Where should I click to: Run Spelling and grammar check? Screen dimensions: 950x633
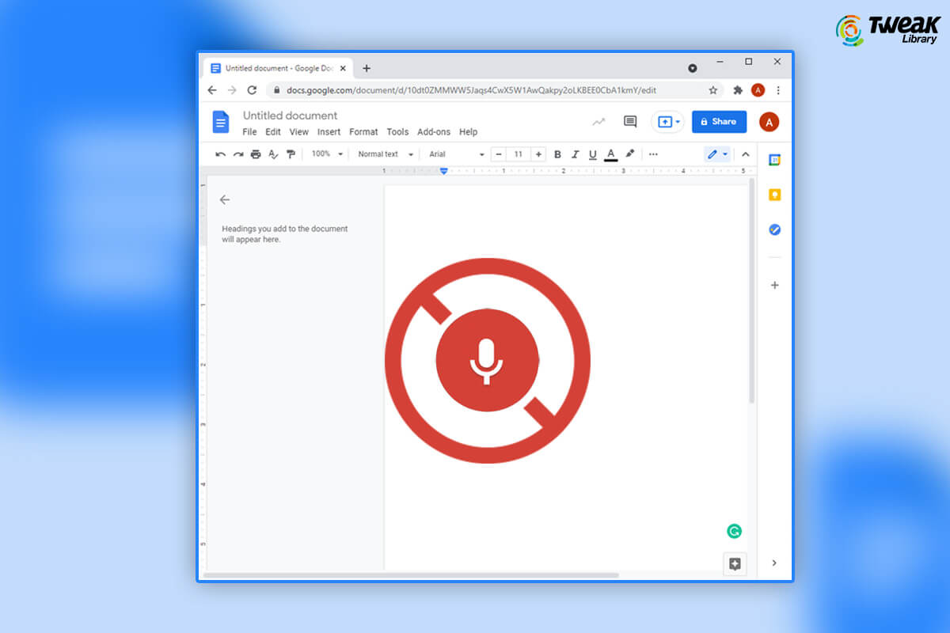(x=274, y=154)
